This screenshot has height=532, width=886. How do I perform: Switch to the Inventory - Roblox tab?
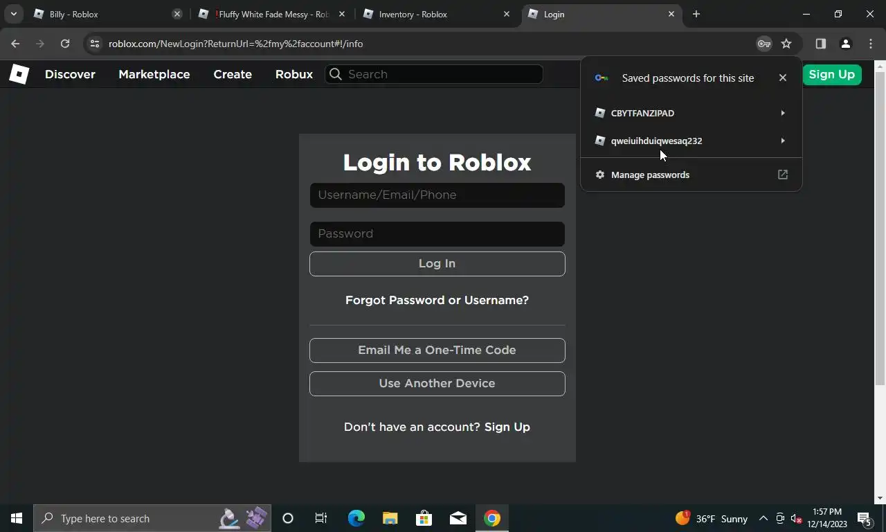tap(436, 14)
